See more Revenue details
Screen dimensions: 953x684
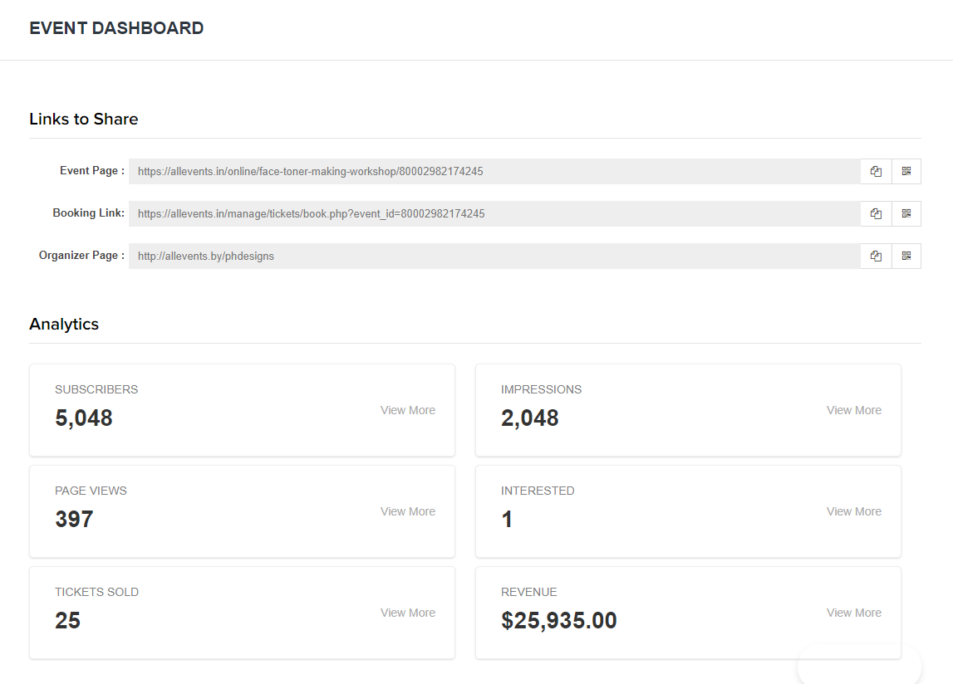click(853, 613)
